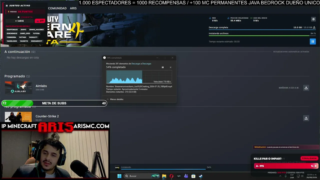
Task: Click the file name in the move dialog
Action: [143, 86]
